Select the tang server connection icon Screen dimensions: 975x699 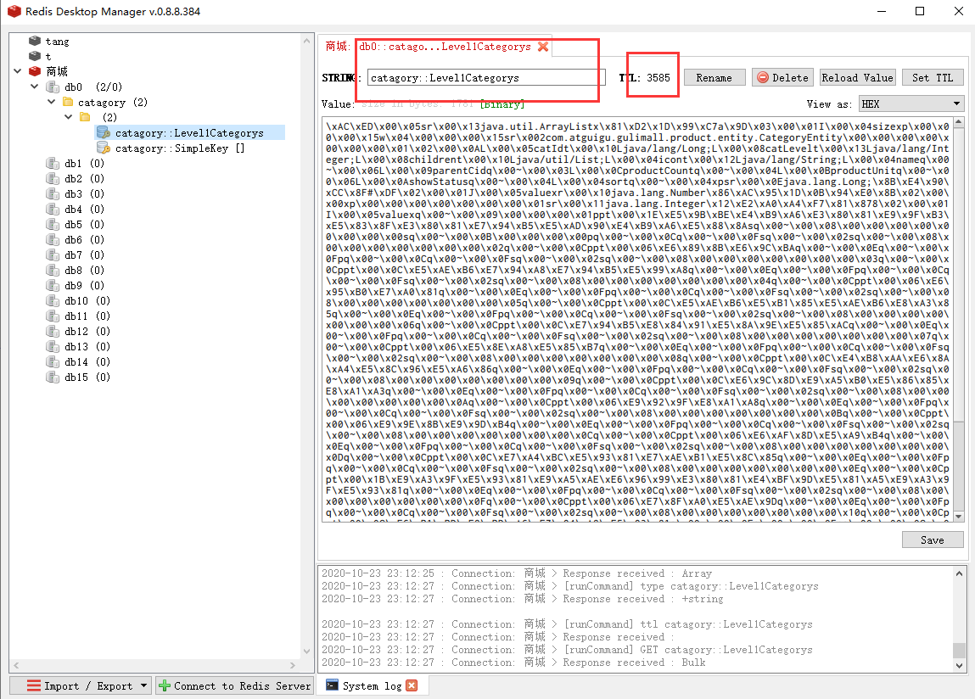[x=35, y=41]
